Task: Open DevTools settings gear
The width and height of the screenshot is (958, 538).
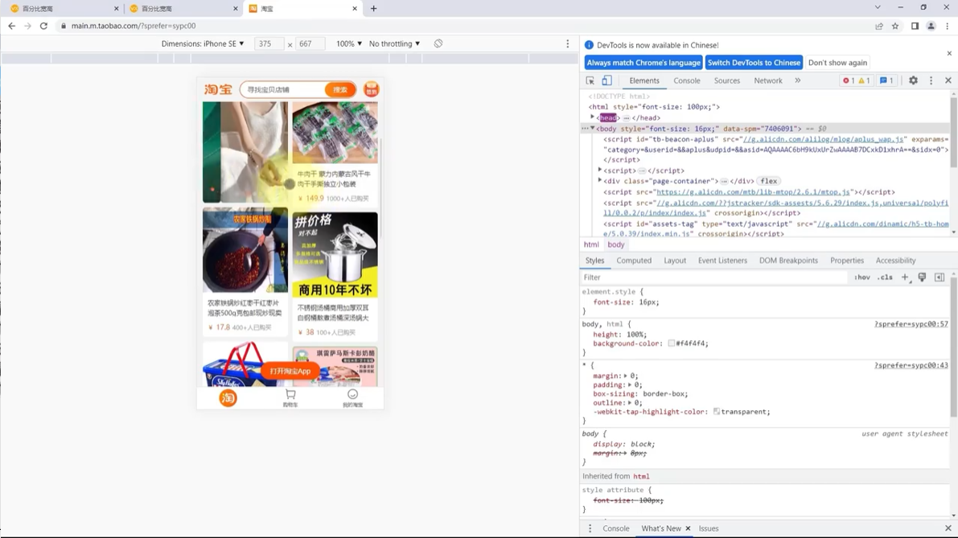Action: 913,80
